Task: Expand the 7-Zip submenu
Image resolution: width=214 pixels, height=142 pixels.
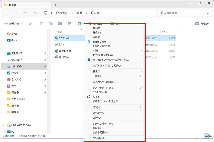Action: pos(141,51)
